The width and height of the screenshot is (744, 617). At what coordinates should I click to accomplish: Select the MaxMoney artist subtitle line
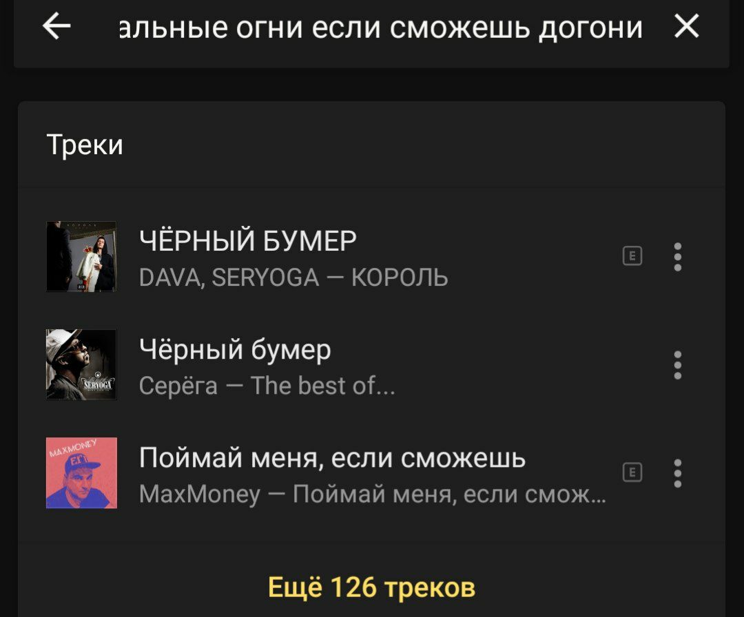click(x=373, y=494)
